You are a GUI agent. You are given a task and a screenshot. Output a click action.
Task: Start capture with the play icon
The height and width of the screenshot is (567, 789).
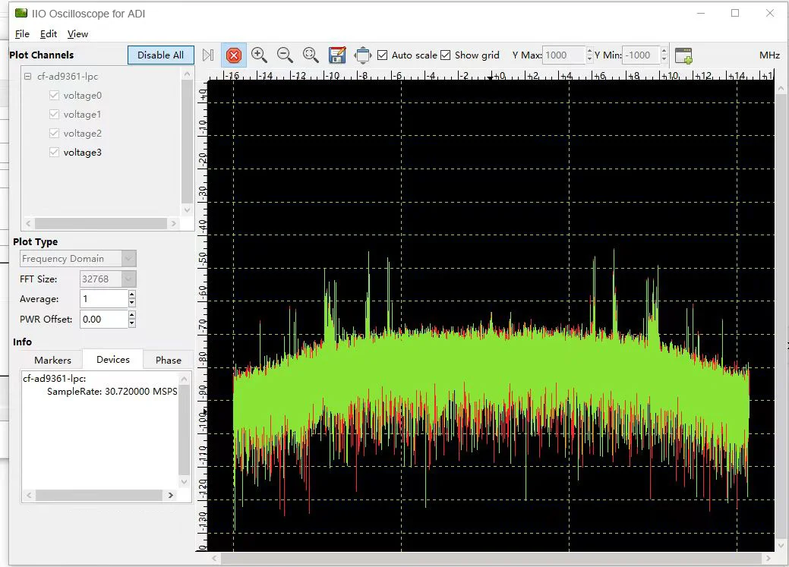pos(206,55)
